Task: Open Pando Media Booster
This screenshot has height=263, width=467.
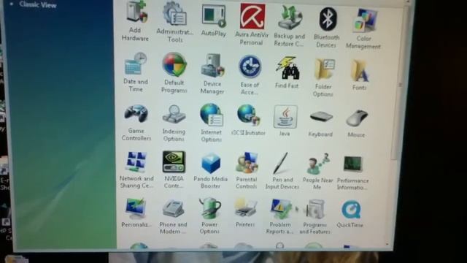Action: [211, 164]
